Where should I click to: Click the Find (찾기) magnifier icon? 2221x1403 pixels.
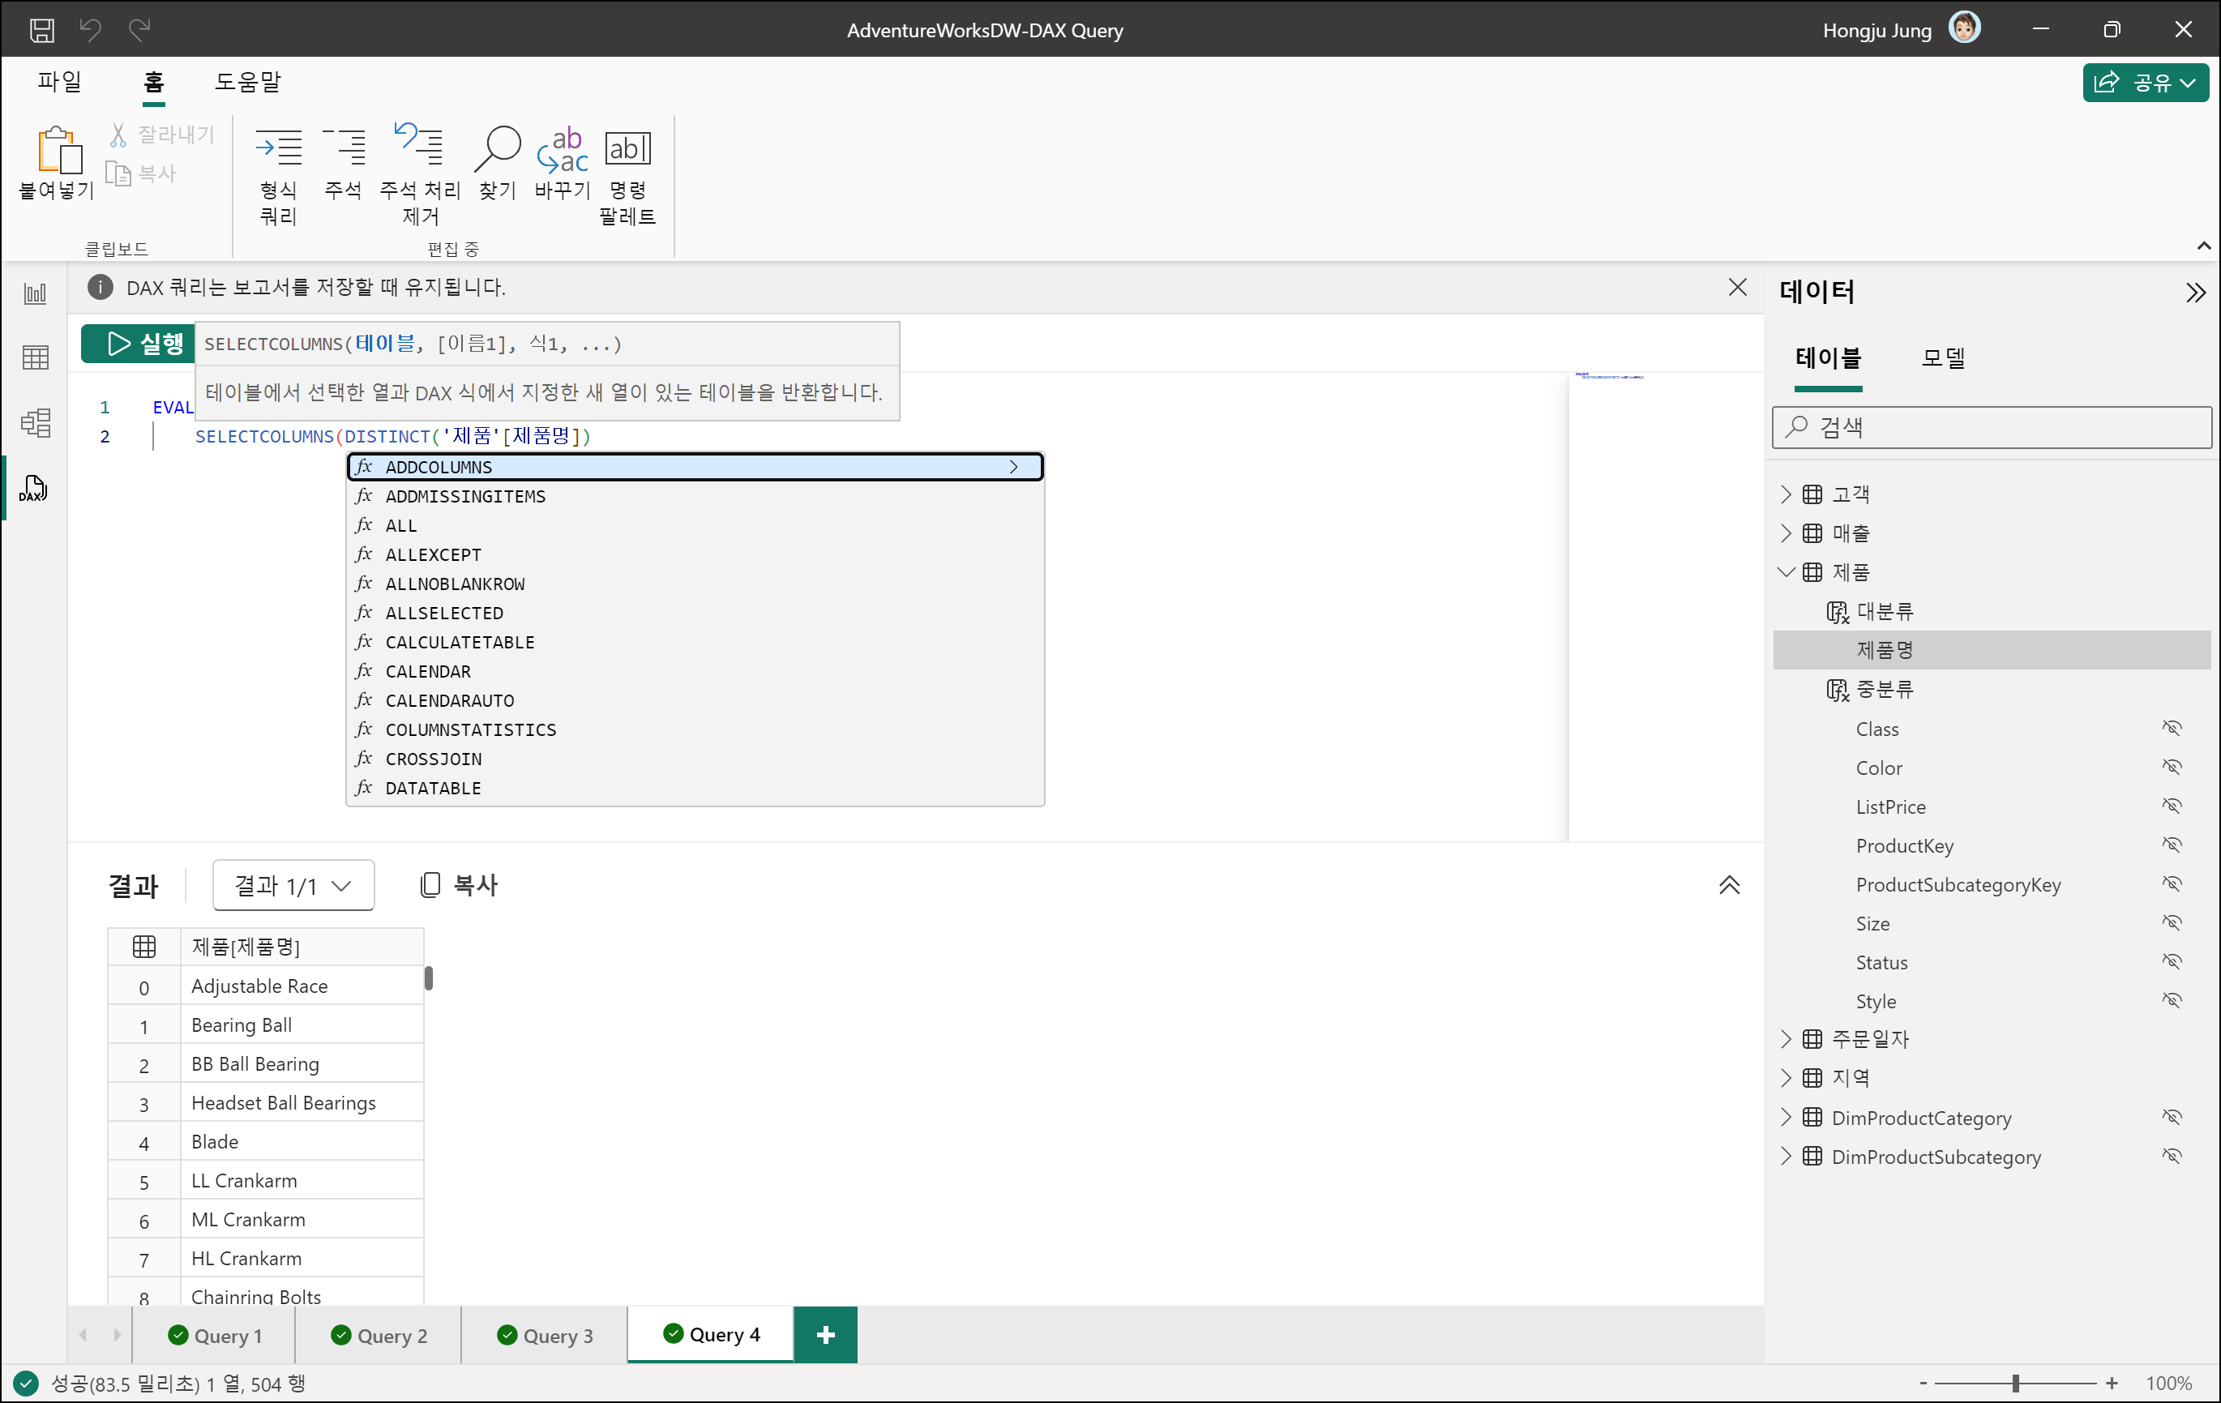click(x=497, y=148)
